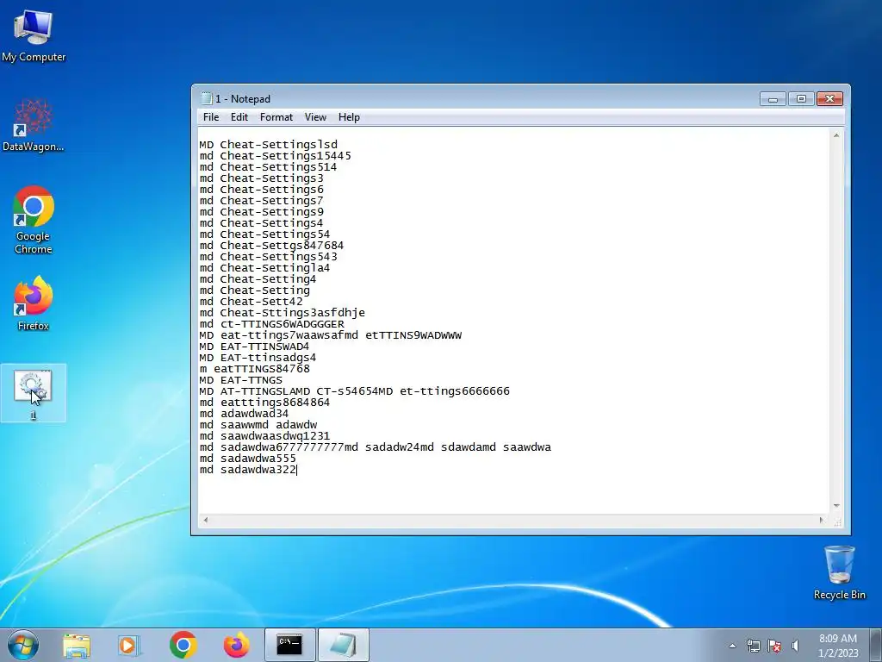The height and width of the screenshot is (662, 882).
Task: Click the line 'md Cheat-Settings514'
Action: click(x=269, y=167)
